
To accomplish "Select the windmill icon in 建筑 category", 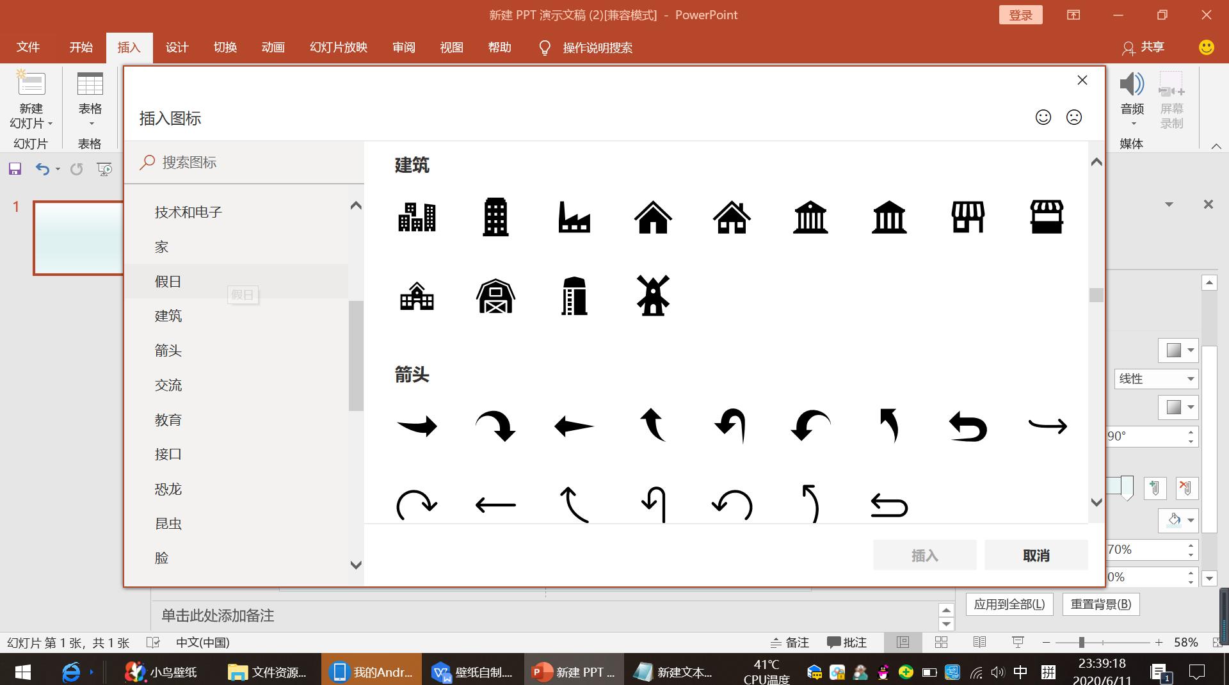I will 652,296.
